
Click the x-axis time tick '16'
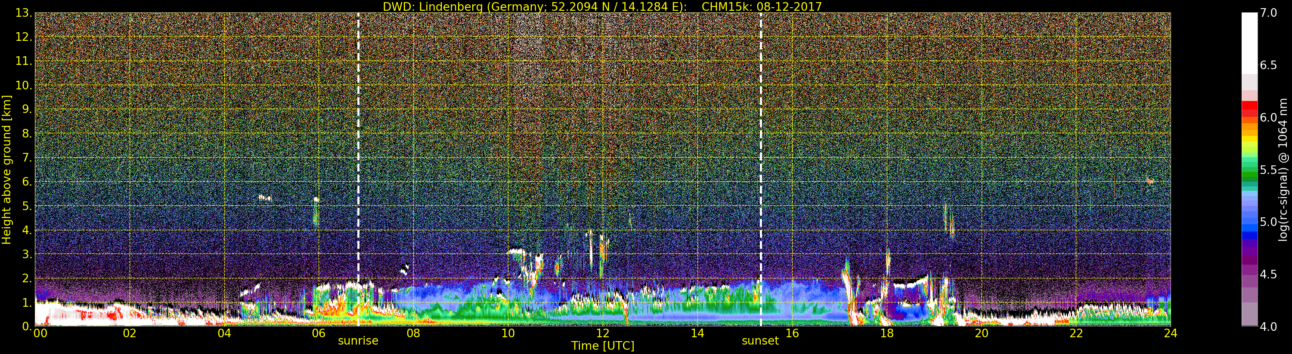[792, 333]
